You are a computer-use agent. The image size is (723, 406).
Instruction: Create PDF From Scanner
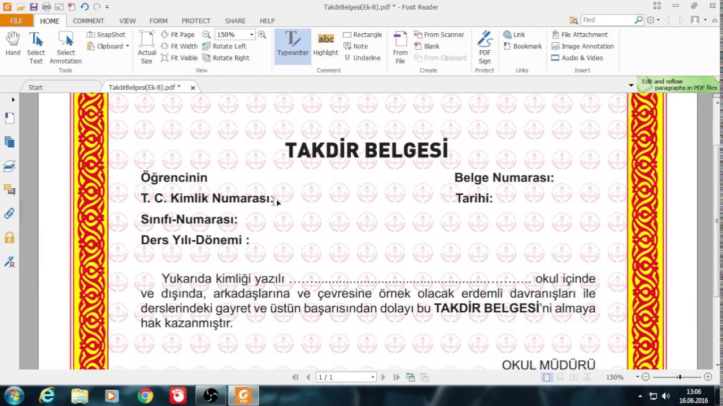[439, 34]
